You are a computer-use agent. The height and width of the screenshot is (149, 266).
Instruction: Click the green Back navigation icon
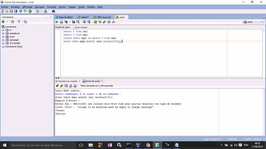(30, 11)
